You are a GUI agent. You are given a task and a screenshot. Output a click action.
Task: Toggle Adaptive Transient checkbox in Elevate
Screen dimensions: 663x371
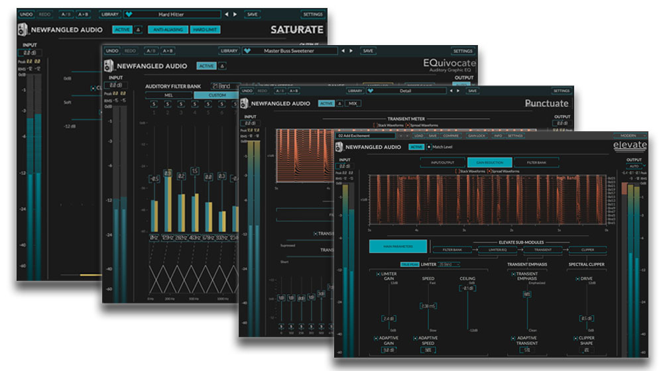point(513,339)
